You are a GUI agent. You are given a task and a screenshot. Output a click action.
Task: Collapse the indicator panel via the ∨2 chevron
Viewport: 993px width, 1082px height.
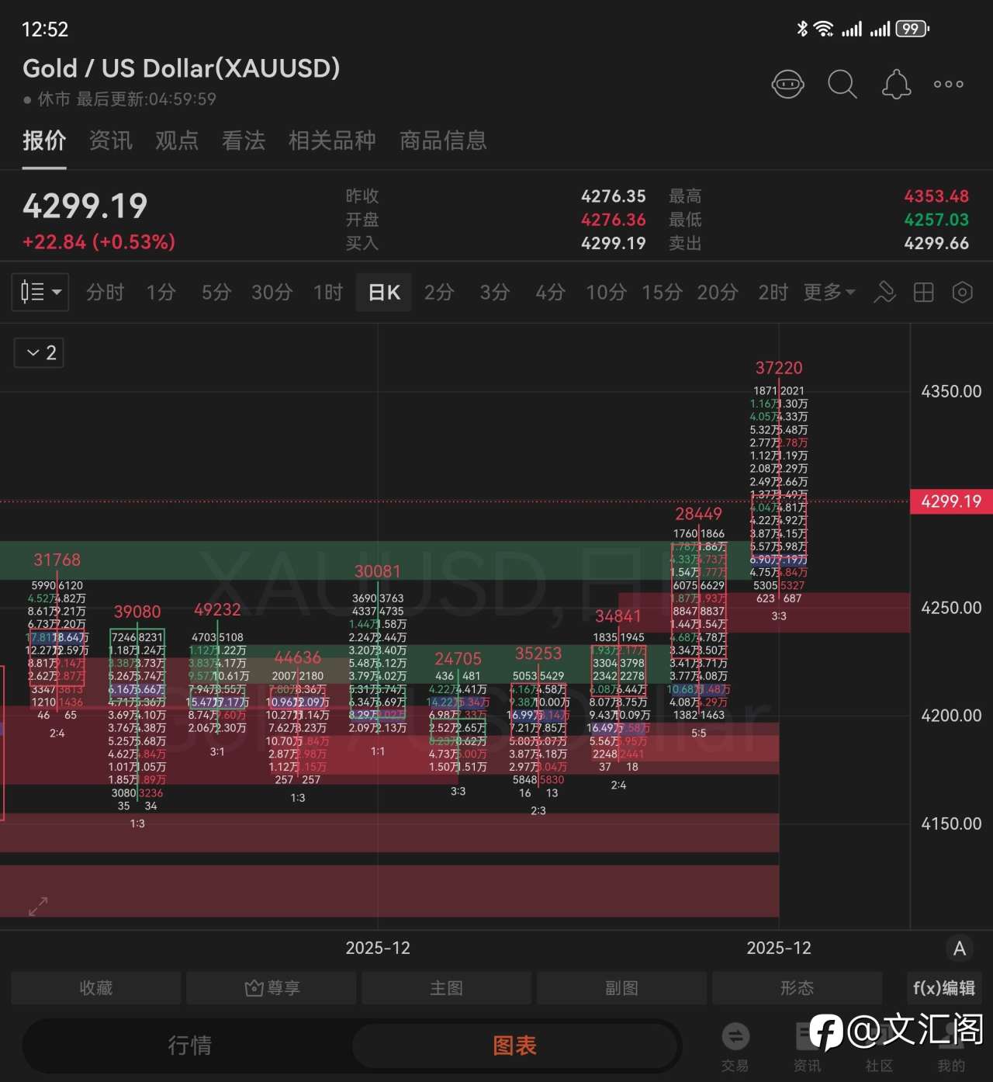point(38,352)
